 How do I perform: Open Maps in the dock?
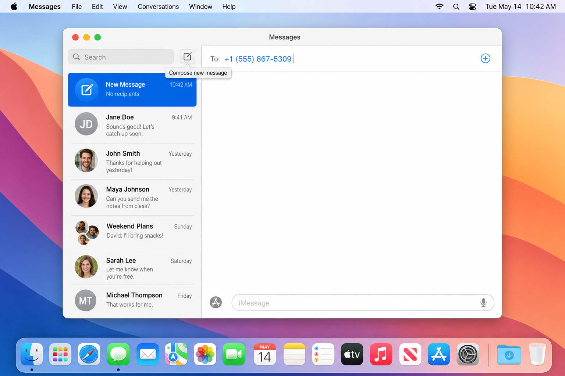point(176,354)
